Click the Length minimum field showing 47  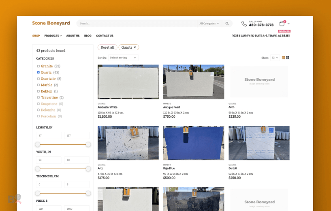point(49,136)
